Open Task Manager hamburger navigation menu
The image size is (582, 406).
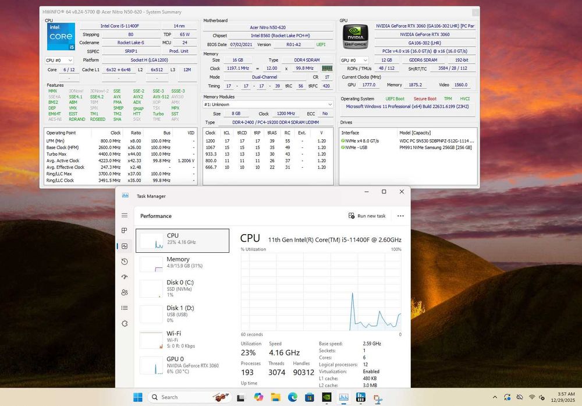125,215
